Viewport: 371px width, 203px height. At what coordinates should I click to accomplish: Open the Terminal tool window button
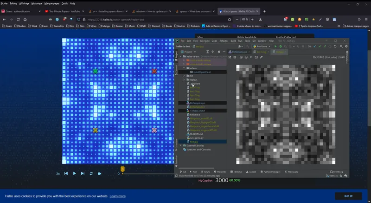click(x=236, y=172)
